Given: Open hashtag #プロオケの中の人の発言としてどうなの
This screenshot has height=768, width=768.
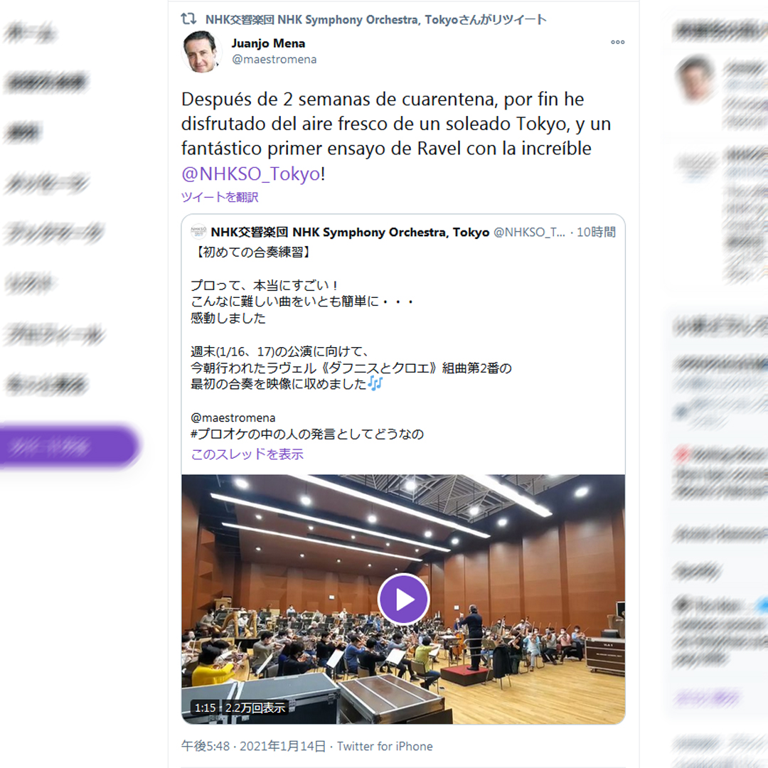Looking at the screenshot, I should (x=307, y=434).
